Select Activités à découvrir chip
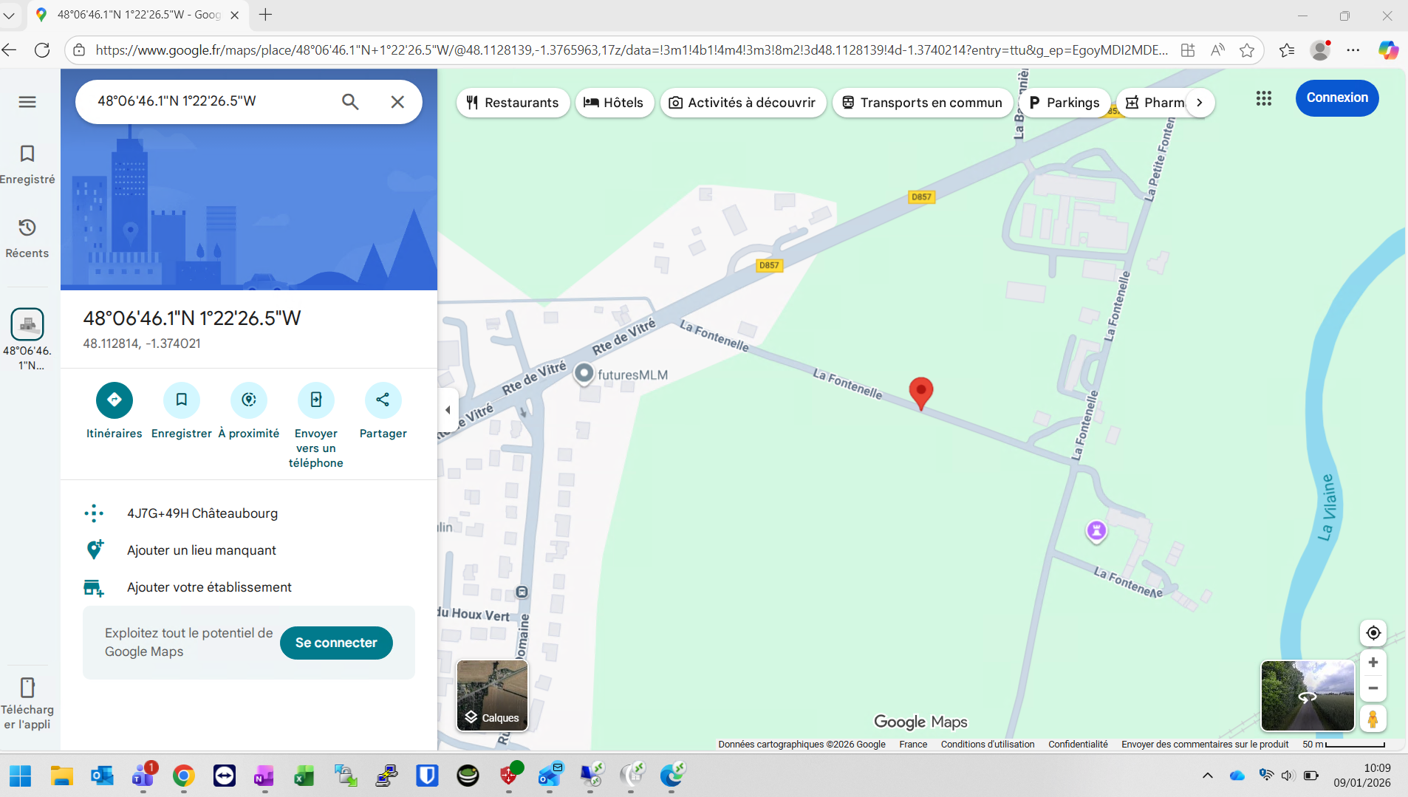1408x797 pixels. 742,103
